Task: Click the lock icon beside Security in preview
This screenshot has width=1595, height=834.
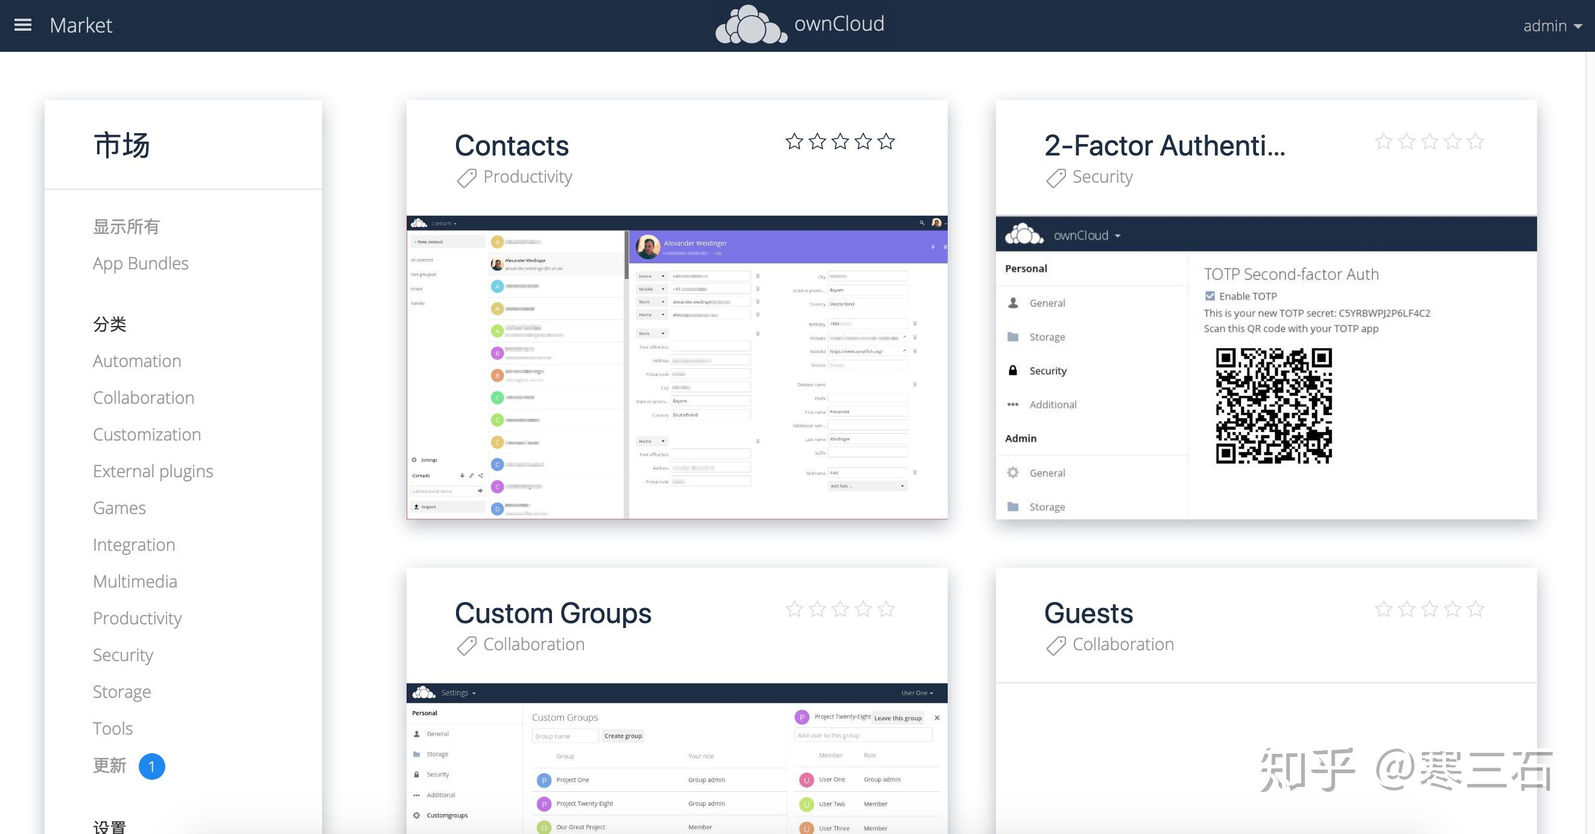Action: 1013,371
